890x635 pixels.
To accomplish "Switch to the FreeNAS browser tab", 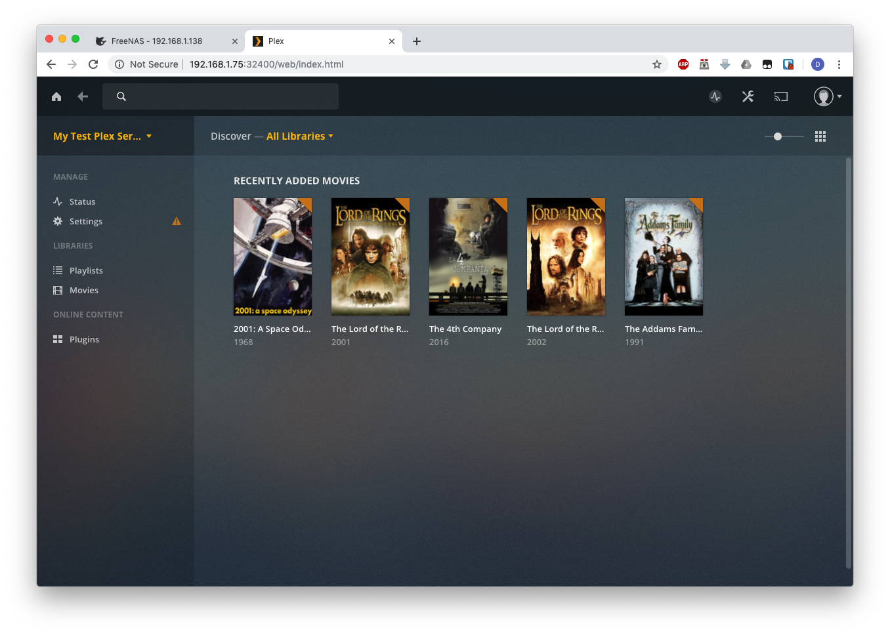I will click(158, 41).
